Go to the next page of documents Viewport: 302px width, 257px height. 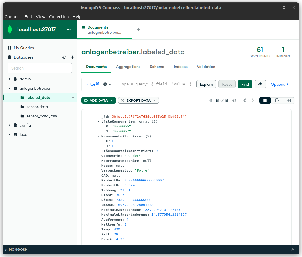point(253,101)
